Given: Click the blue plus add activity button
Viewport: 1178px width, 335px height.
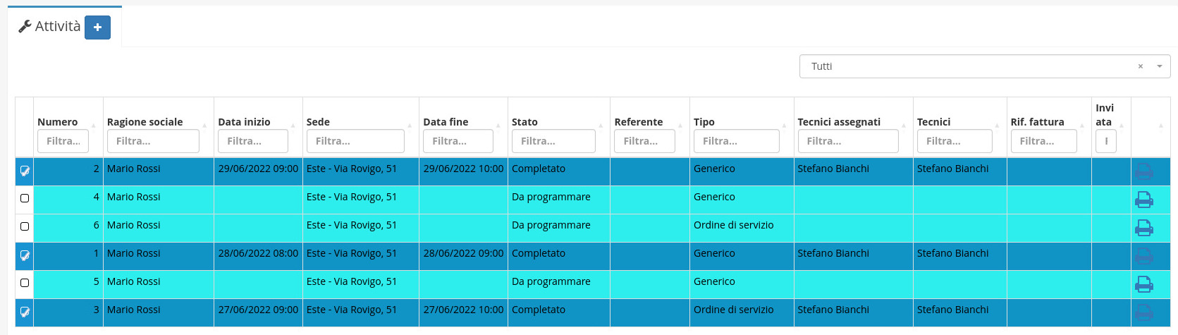Looking at the screenshot, I should [97, 28].
